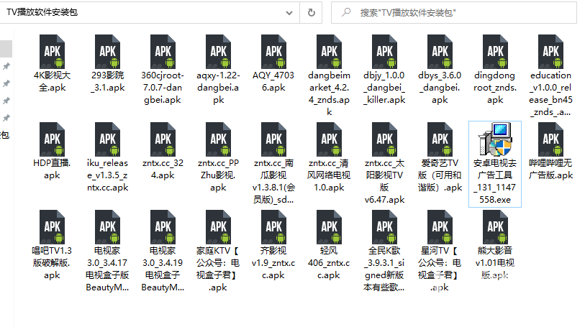Select 安卓电视去广告工具 exe installer icon
Image resolution: width=585 pixels, height=327 pixels.
tap(495, 139)
